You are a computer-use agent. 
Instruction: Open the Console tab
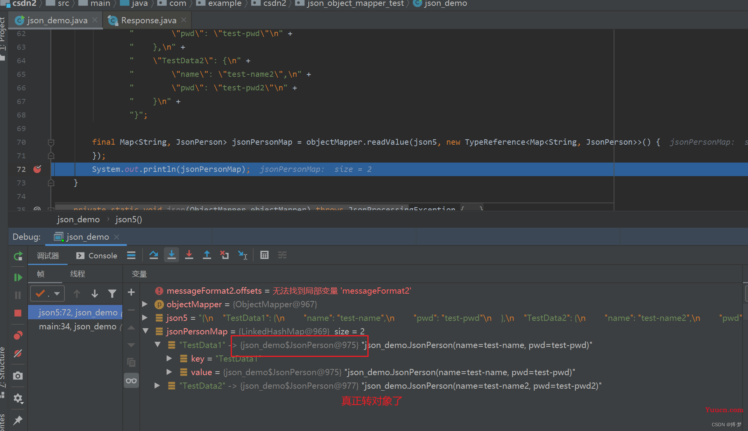97,256
